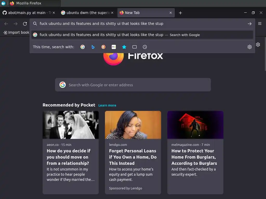Open Pocket Learn more link
The width and height of the screenshot is (266, 199).
pos(107,105)
